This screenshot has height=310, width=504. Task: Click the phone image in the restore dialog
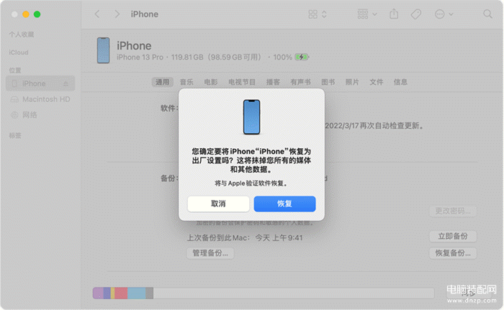click(x=251, y=117)
